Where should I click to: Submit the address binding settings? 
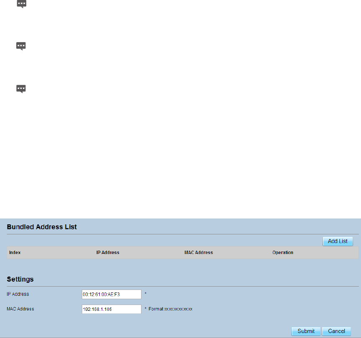pos(306,331)
